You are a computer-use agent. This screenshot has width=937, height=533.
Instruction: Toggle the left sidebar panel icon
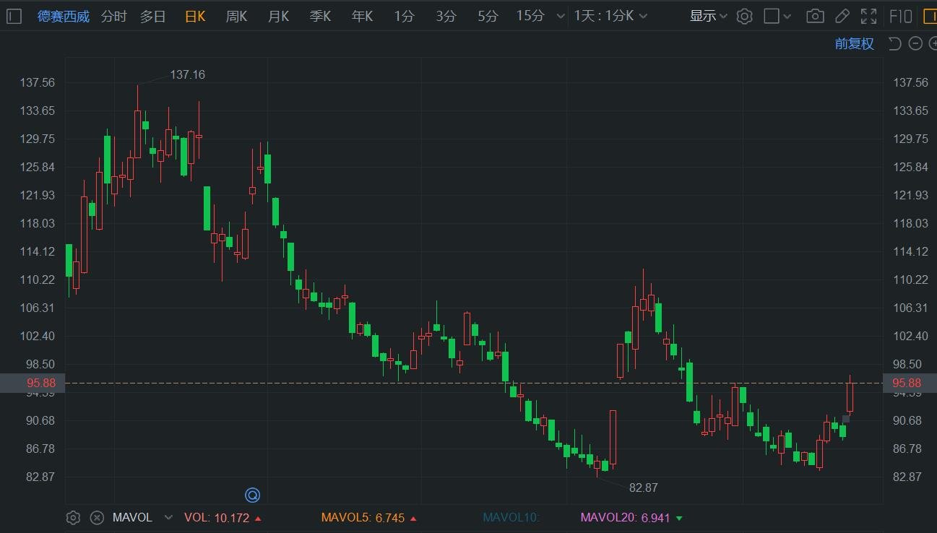(14, 16)
